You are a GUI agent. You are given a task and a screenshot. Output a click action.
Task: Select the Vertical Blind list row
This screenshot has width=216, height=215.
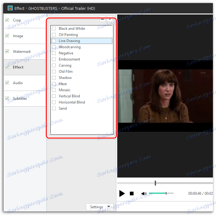click(x=82, y=96)
